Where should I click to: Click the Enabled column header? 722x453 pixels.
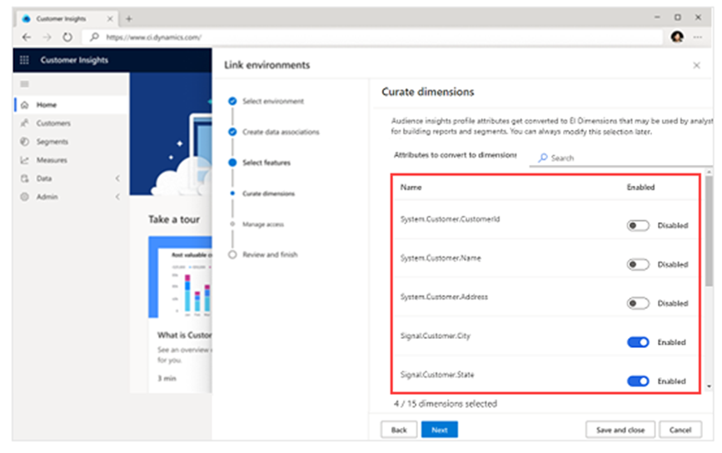(x=640, y=187)
